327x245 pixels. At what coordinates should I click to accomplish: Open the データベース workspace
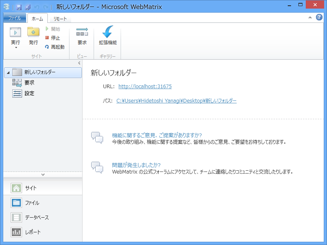click(43, 217)
